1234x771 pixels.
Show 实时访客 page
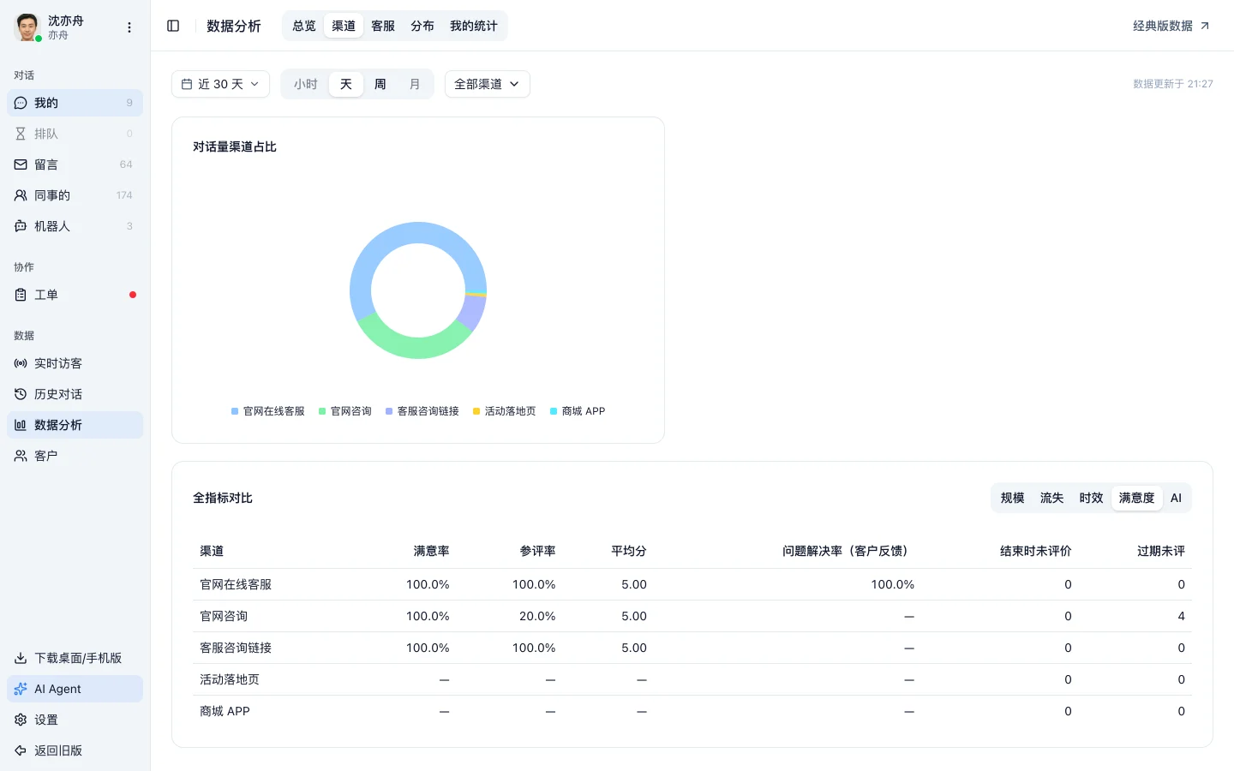pos(75,363)
